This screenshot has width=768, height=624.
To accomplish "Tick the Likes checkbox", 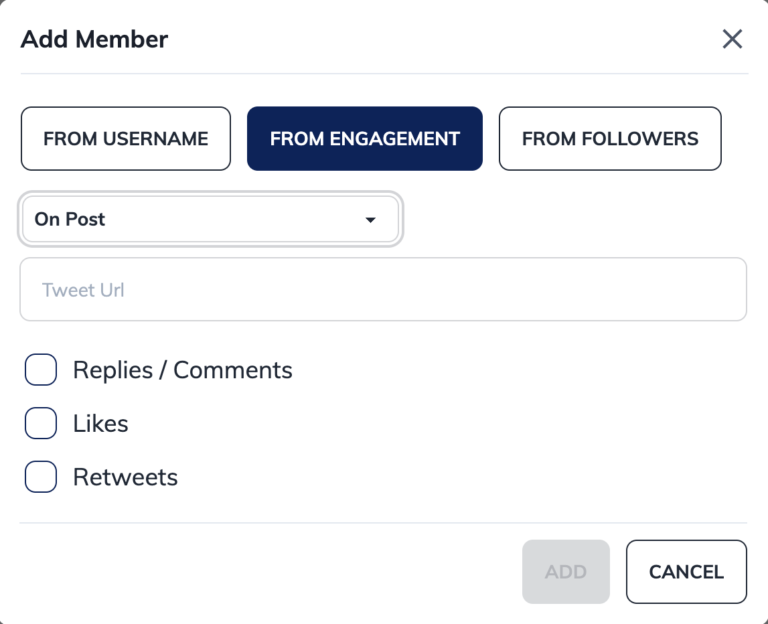I will [41, 424].
